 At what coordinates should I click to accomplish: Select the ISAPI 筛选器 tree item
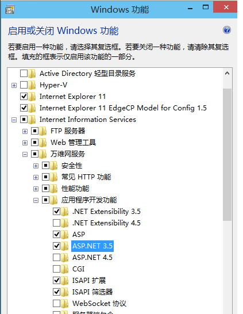(x=92, y=292)
